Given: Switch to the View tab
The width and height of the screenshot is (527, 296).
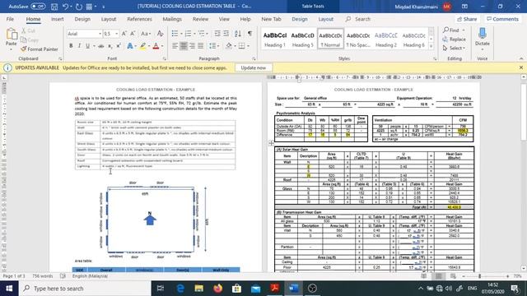Looking at the screenshot, I should 224,19.
